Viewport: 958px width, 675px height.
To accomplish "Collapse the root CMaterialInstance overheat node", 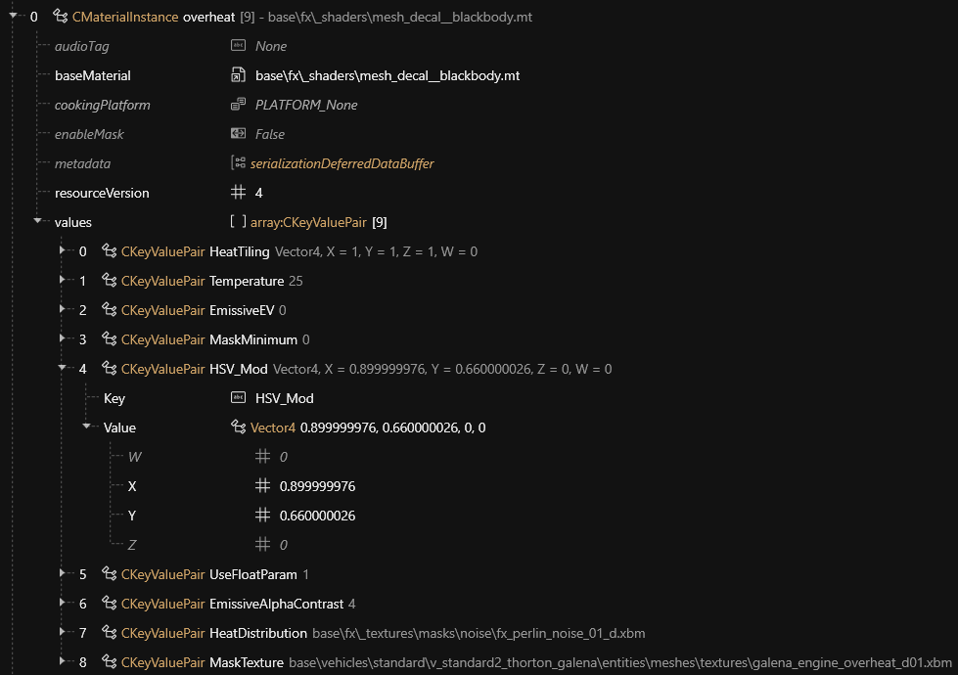I will click(14, 16).
